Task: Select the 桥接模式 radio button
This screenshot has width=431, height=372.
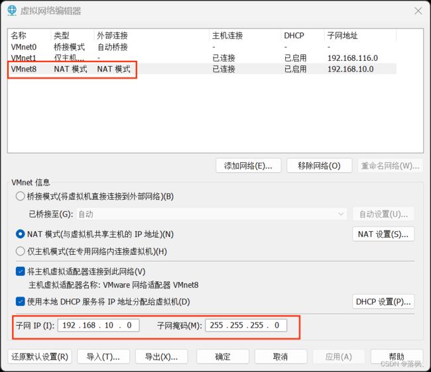Action: pos(21,197)
